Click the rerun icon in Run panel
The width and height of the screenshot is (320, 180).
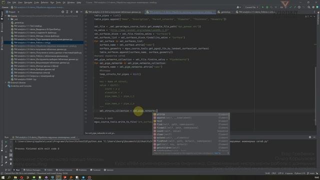(6, 141)
